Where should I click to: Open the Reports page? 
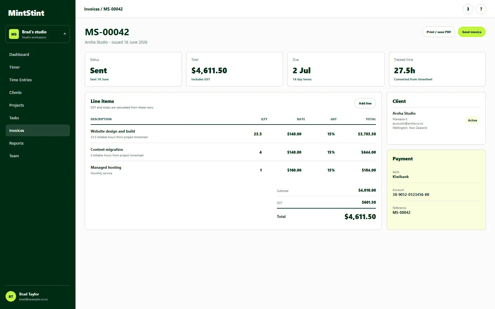pyautogui.click(x=38, y=143)
